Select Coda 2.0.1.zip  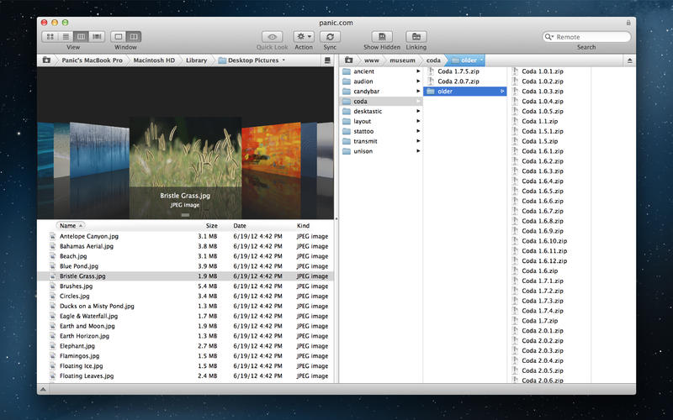pos(543,330)
